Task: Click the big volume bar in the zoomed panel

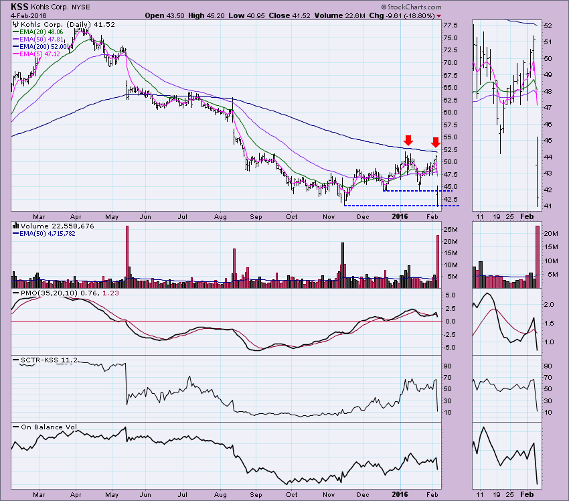Action: [x=538, y=257]
